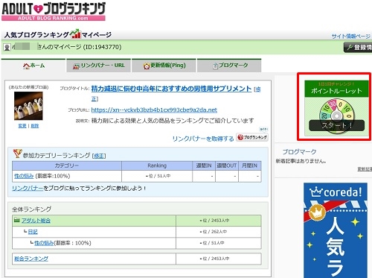
Task: Click the user avatar icon beside the username
Action: point(7,47)
